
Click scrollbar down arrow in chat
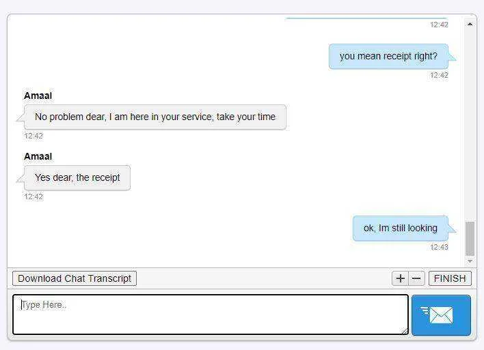pyautogui.click(x=470, y=261)
